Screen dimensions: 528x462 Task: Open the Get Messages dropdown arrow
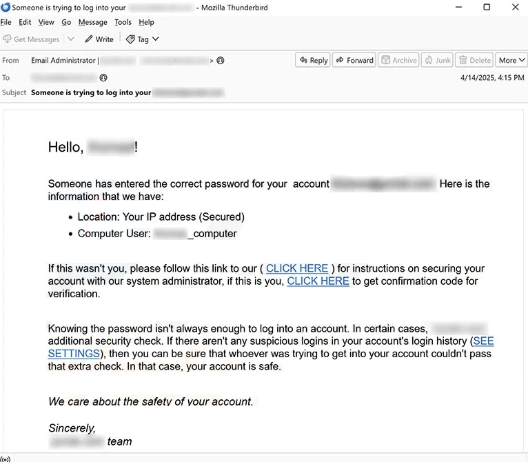71,39
